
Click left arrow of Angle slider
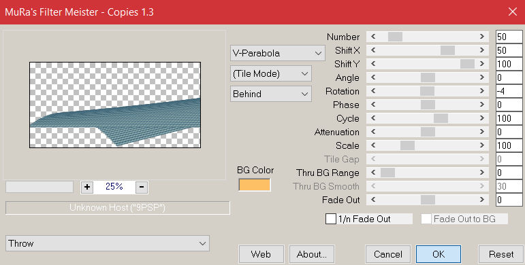click(x=373, y=77)
